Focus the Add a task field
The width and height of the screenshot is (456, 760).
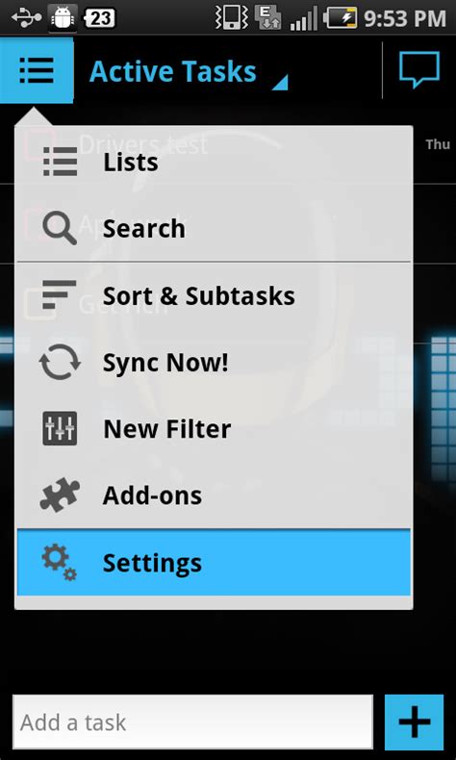[192, 722]
